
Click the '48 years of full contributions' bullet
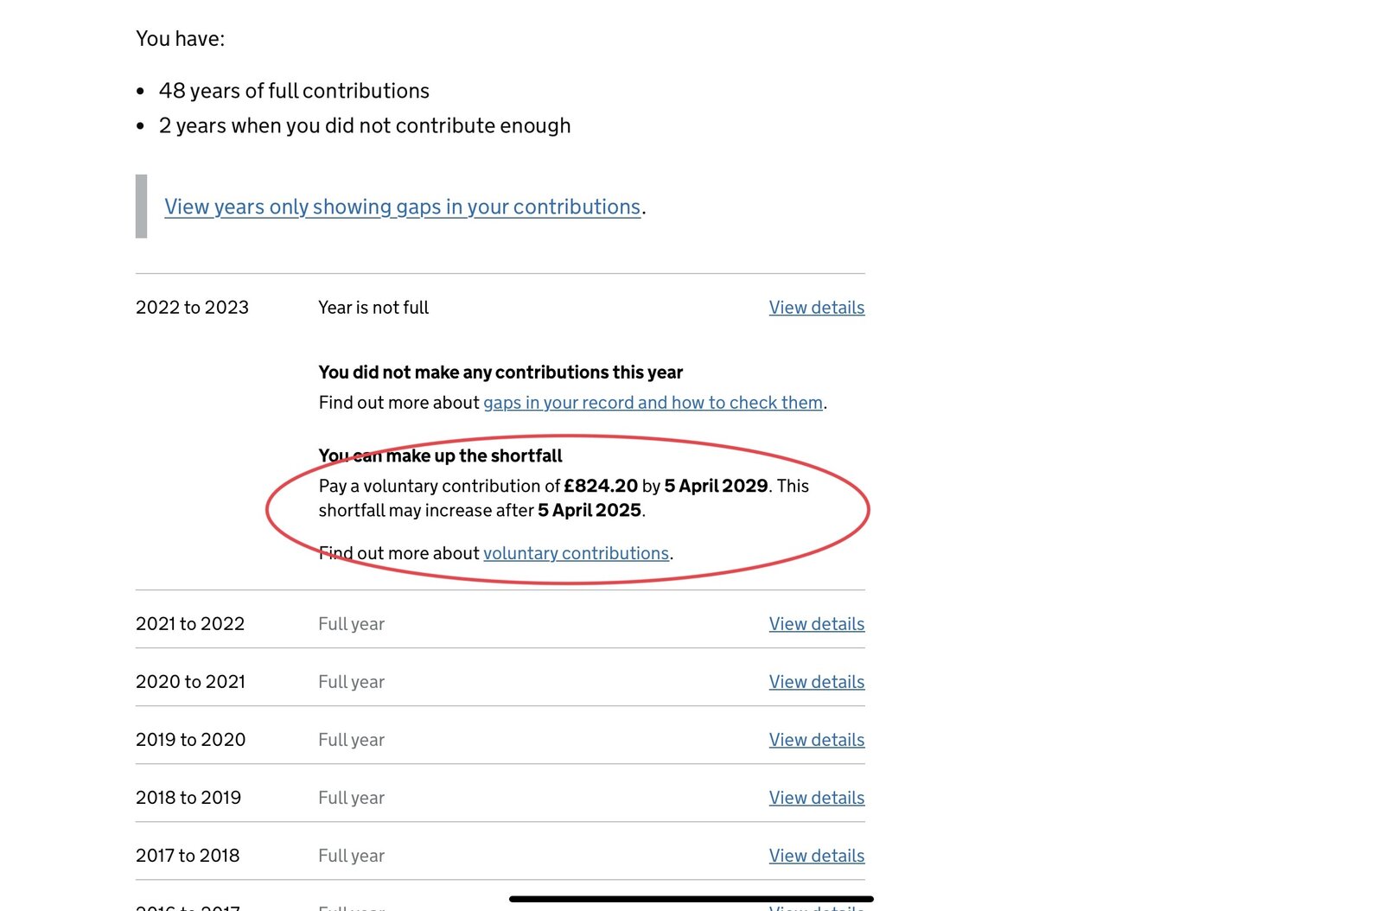point(294,91)
